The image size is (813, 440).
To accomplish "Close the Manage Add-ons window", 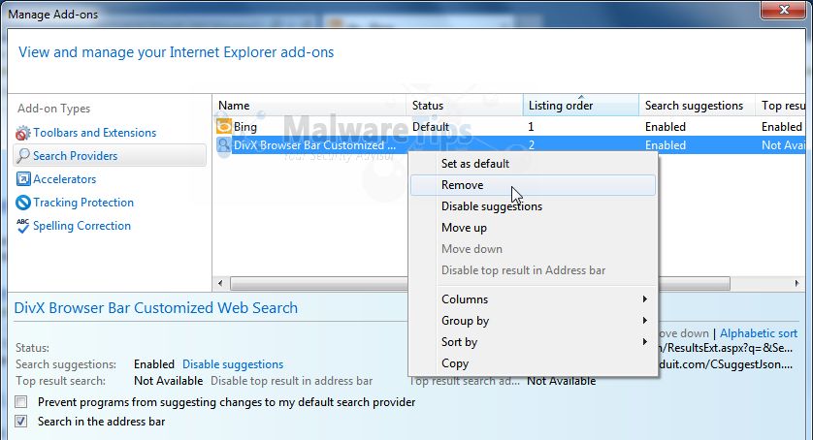I will (784, 10).
